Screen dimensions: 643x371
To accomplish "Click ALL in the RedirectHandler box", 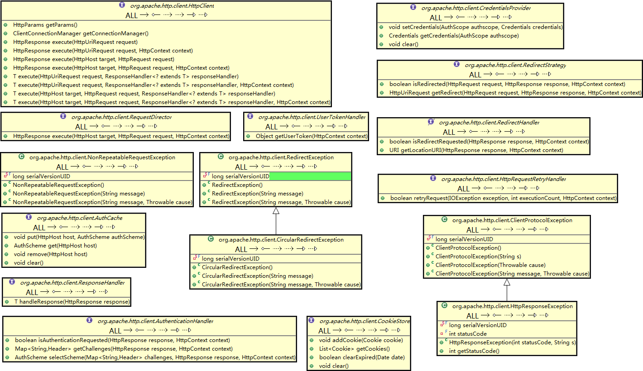I will pos(449,132).
